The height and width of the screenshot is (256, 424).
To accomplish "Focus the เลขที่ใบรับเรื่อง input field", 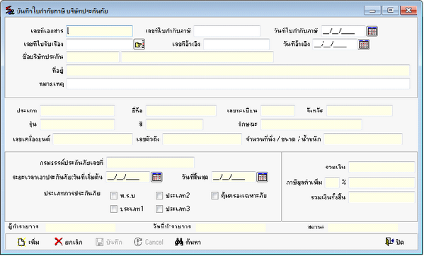I will coord(100,45).
